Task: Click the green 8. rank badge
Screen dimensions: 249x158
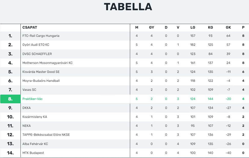Action: coord(11,99)
